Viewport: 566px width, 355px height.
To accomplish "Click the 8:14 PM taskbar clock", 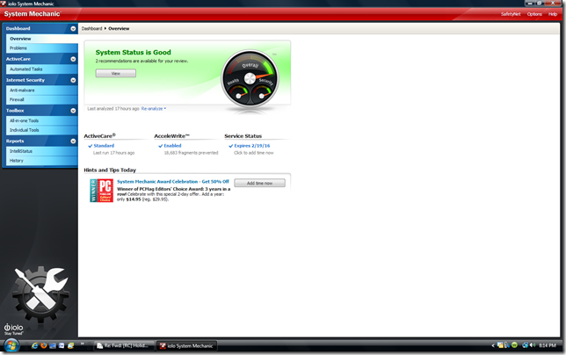I will (x=548, y=345).
